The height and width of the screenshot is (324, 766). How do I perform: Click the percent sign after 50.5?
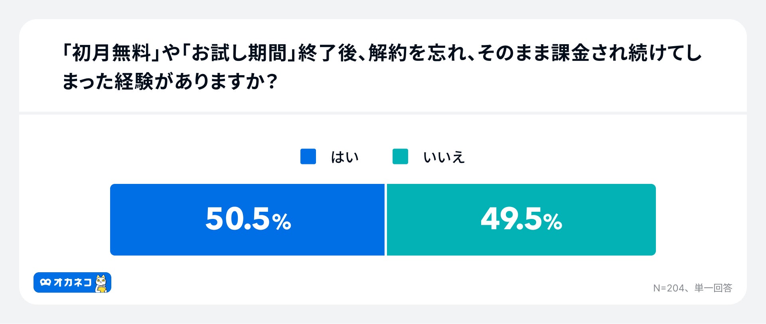coord(282,222)
